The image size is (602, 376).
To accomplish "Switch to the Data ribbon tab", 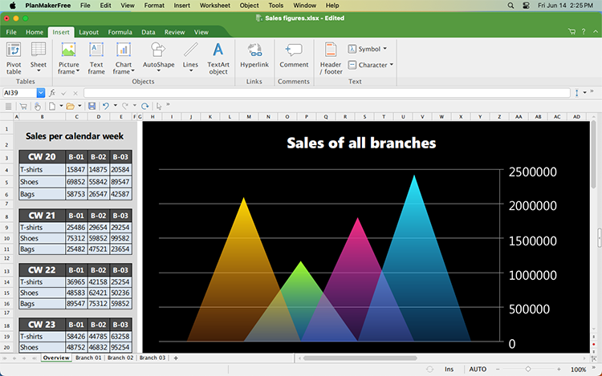I will 148,32.
